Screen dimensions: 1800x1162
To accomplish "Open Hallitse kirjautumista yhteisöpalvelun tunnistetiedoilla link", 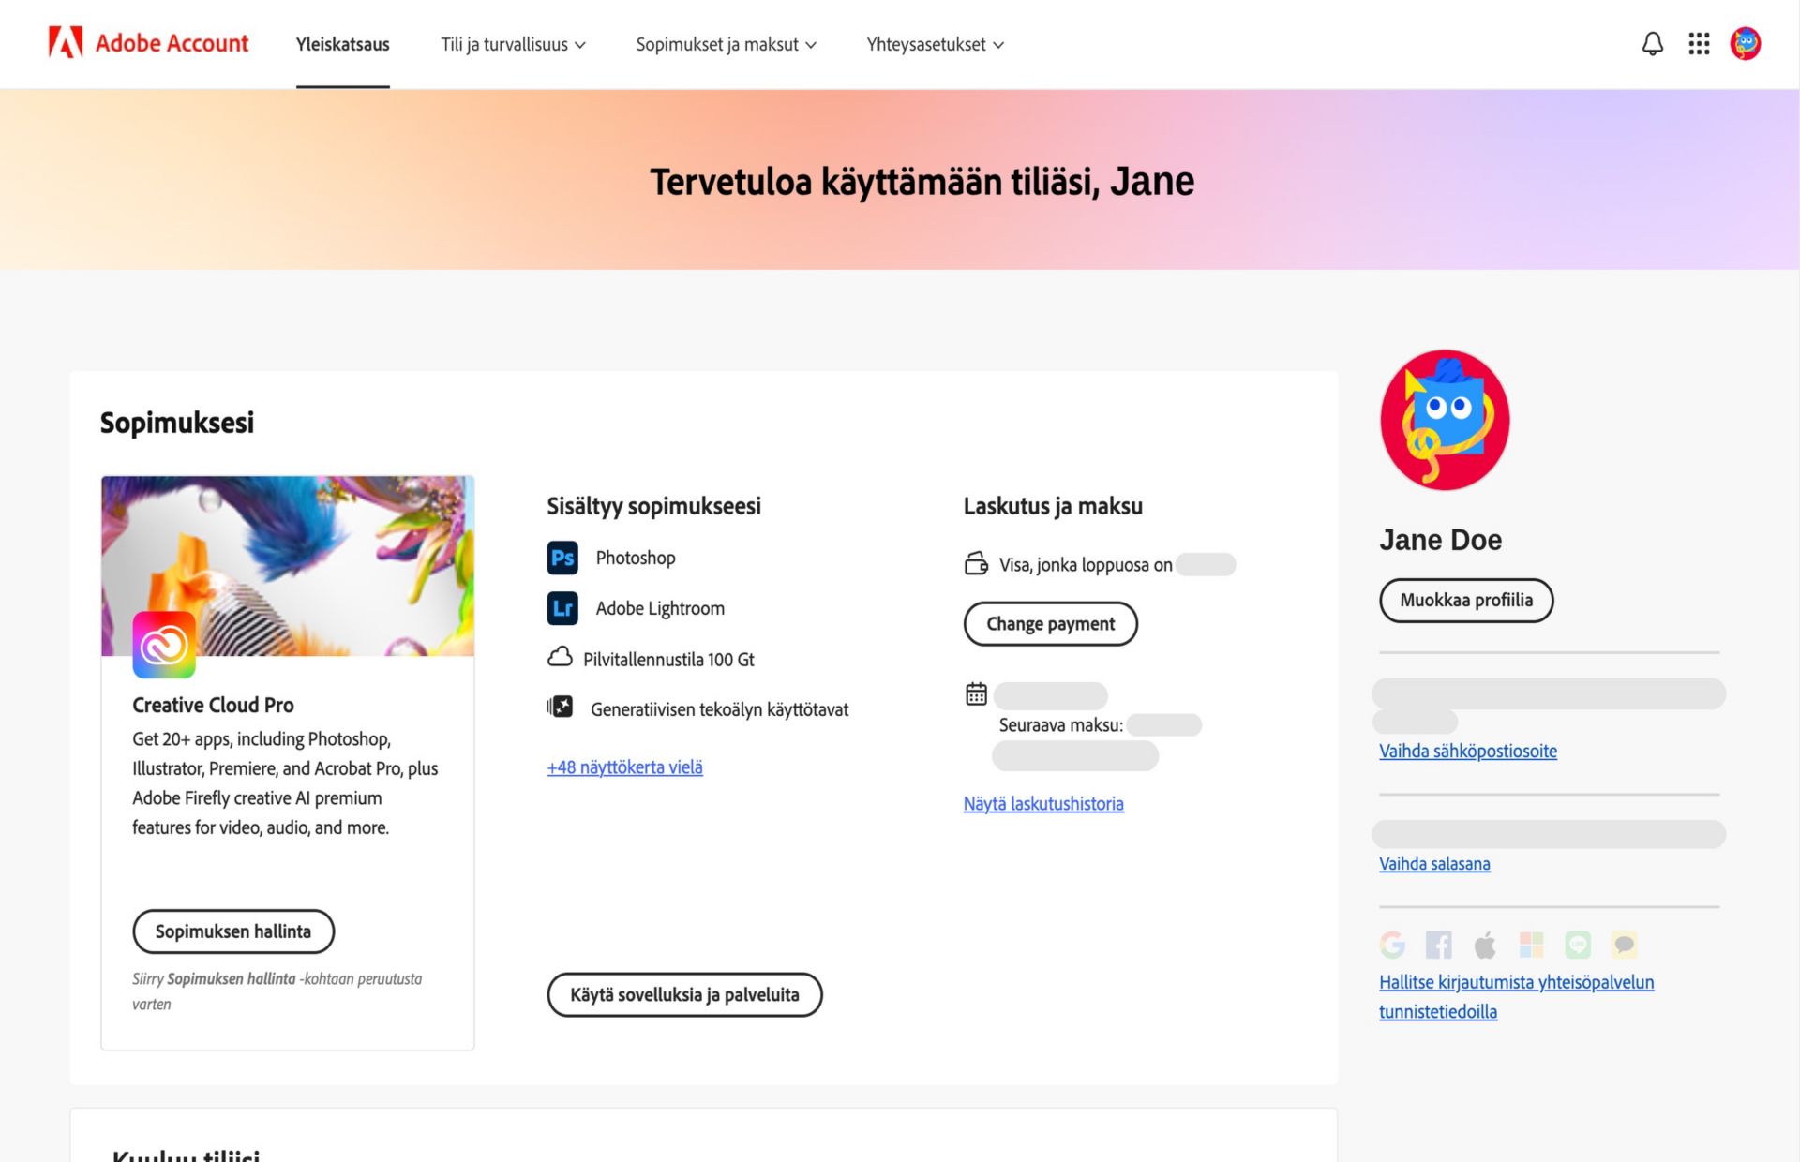I will pyautogui.click(x=1516, y=996).
